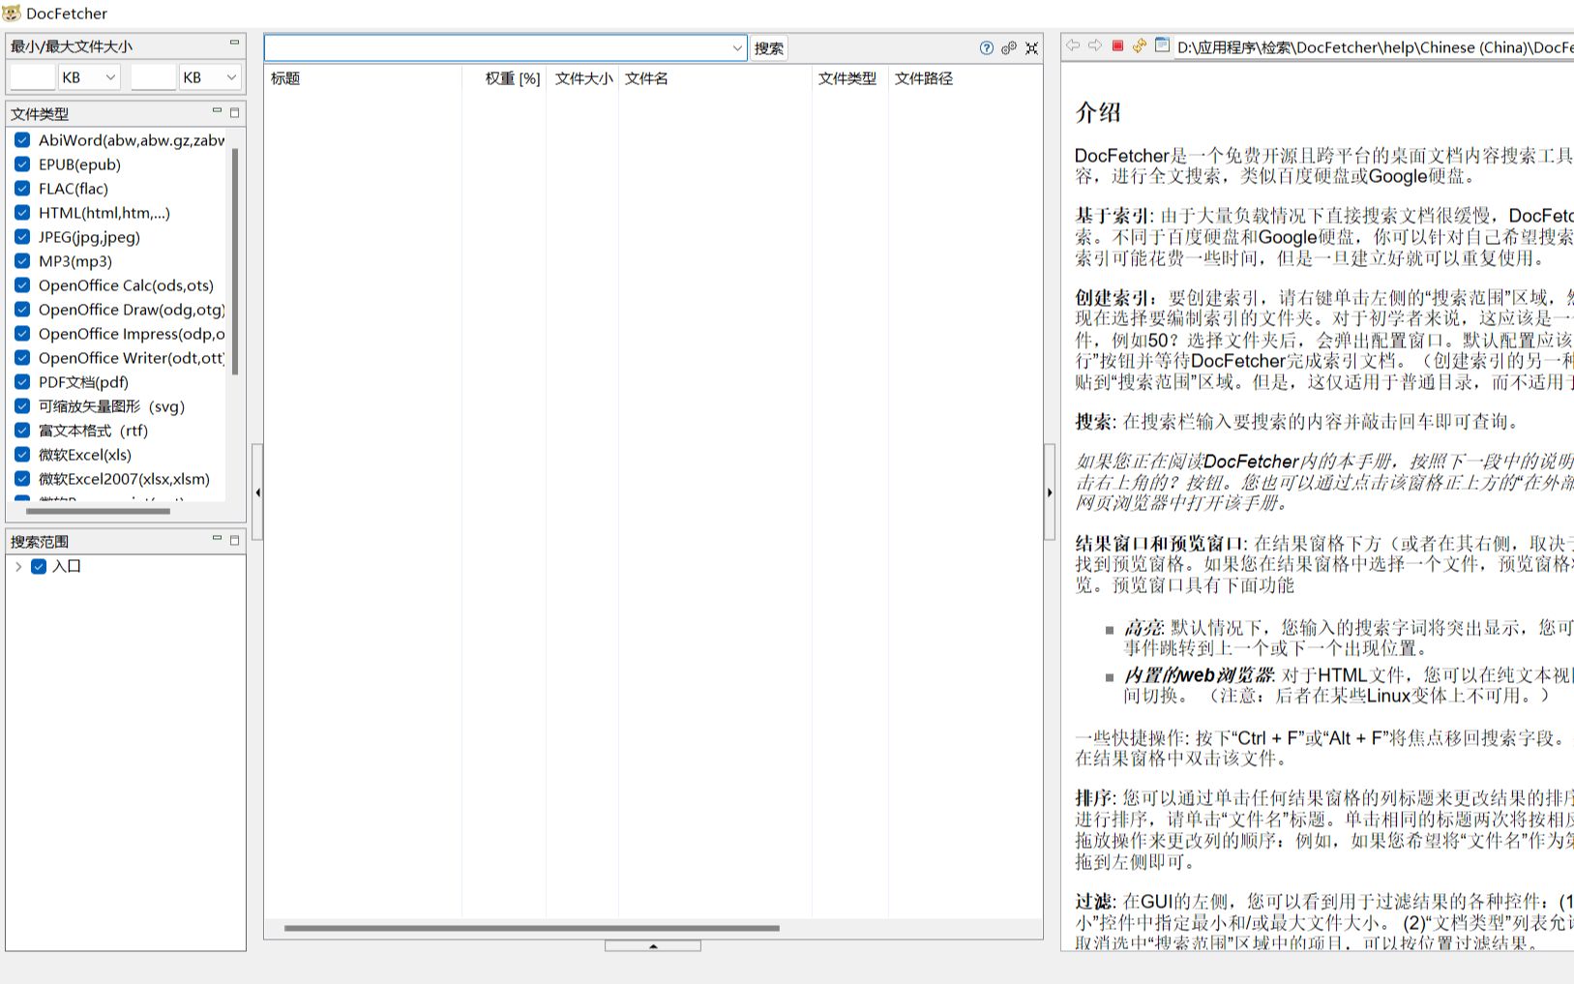Viewport: 1574px width, 984px height.
Task: Click the minimize-to-tray icon beside preferences
Action: pos(1032,48)
